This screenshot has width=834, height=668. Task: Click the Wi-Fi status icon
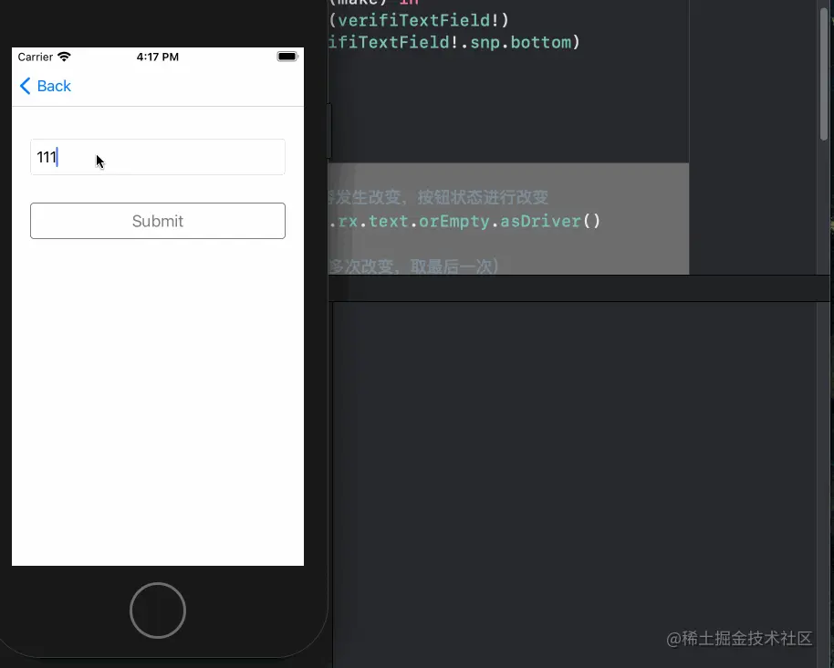65,57
